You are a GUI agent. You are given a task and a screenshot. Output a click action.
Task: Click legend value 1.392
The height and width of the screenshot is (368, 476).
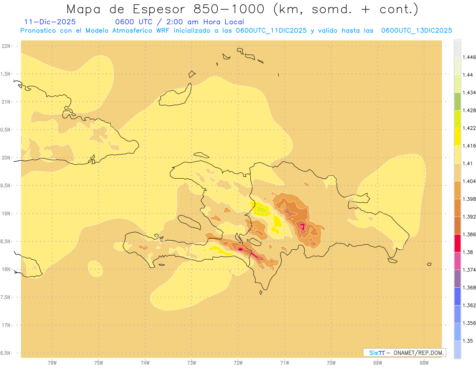tap(470, 217)
